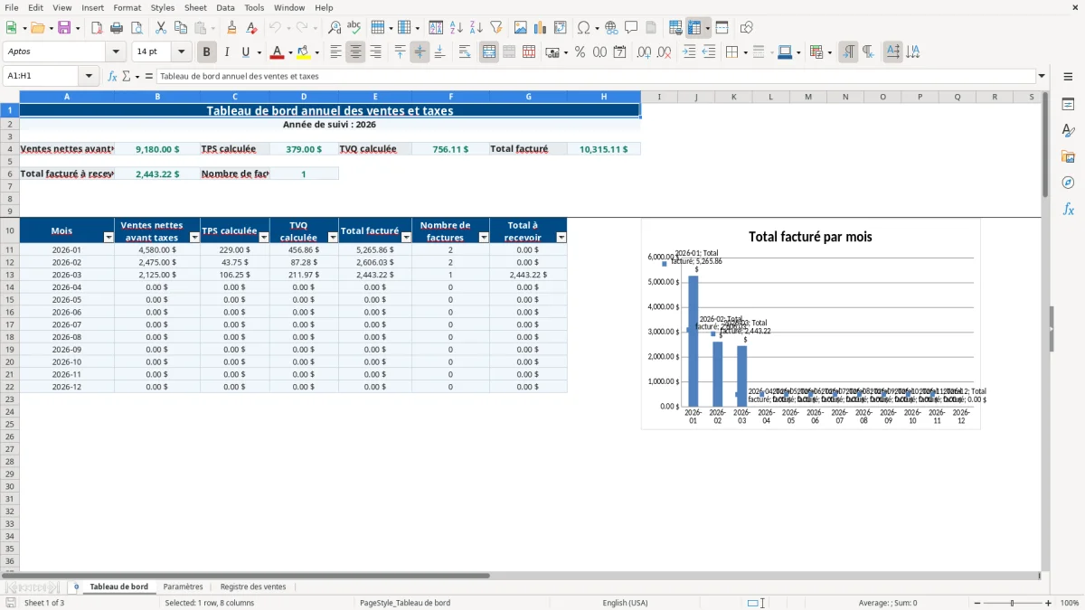This screenshot has height=610, width=1085.
Task: Click the Format as Percent icon
Action: click(580, 52)
